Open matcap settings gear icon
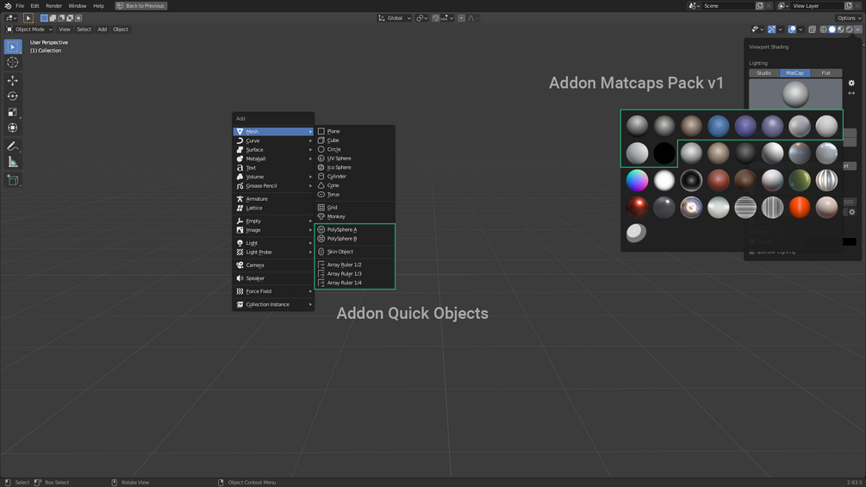866x487 pixels. point(851,83)
